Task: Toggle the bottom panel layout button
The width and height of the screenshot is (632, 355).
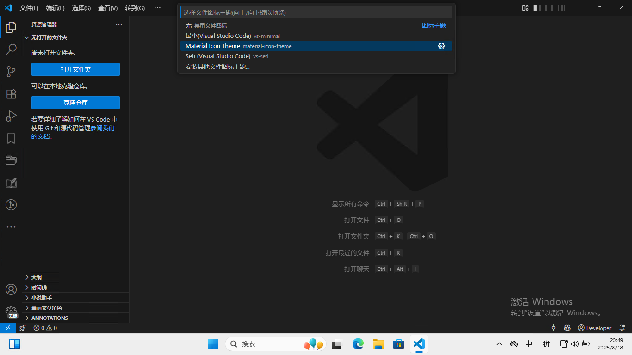Action: (549, 8)
